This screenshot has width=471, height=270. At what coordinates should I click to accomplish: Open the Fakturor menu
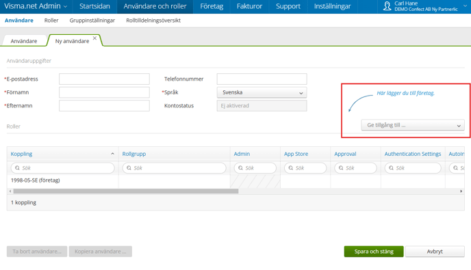pos(249,6)
